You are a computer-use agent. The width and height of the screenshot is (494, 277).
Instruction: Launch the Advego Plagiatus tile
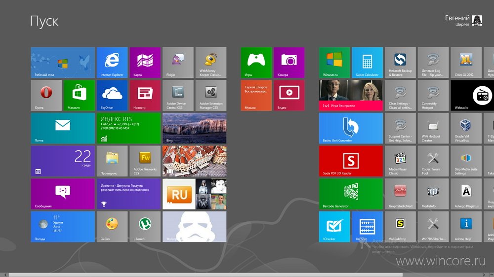tap(466, 194)
